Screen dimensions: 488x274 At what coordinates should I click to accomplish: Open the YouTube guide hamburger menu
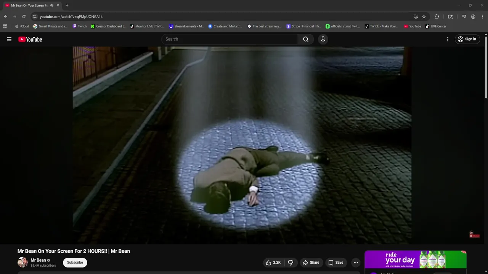point(9,39)
